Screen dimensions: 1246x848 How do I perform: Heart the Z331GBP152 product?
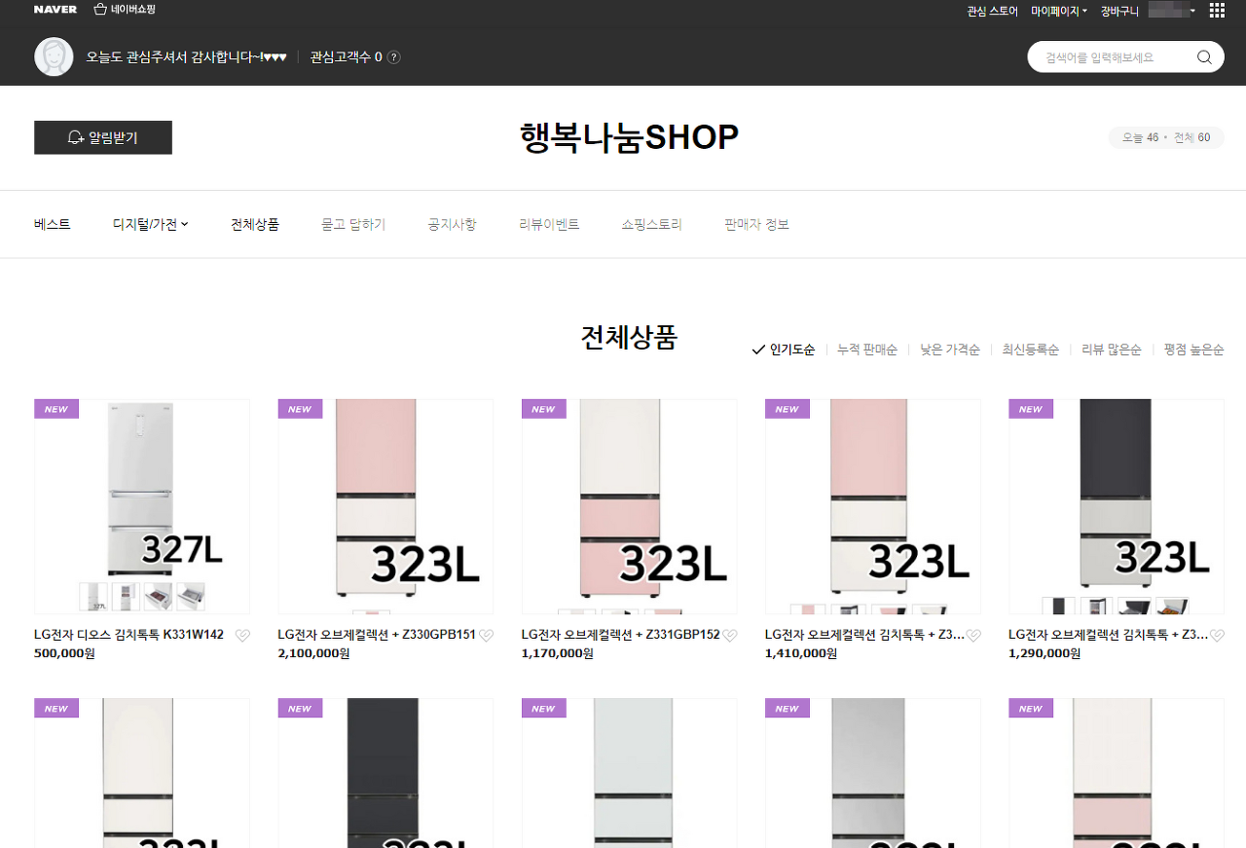(x=729, y=636)
